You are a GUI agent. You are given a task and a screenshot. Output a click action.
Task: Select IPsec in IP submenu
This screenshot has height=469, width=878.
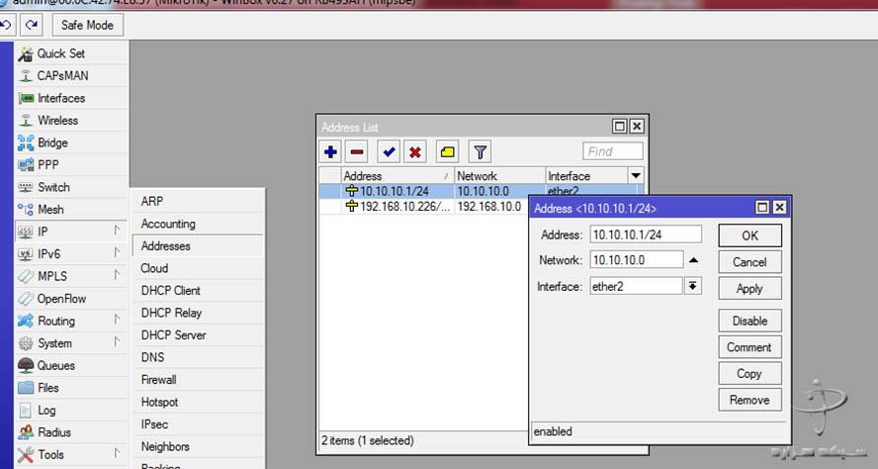coord(198,424)
